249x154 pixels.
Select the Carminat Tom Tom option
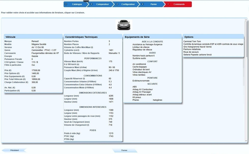pyautogui.click(x=192, y=41)
